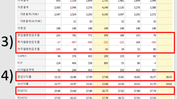
Task: Select the 투자활동현금흐름 row label
Action: click(x=28, y=42)
